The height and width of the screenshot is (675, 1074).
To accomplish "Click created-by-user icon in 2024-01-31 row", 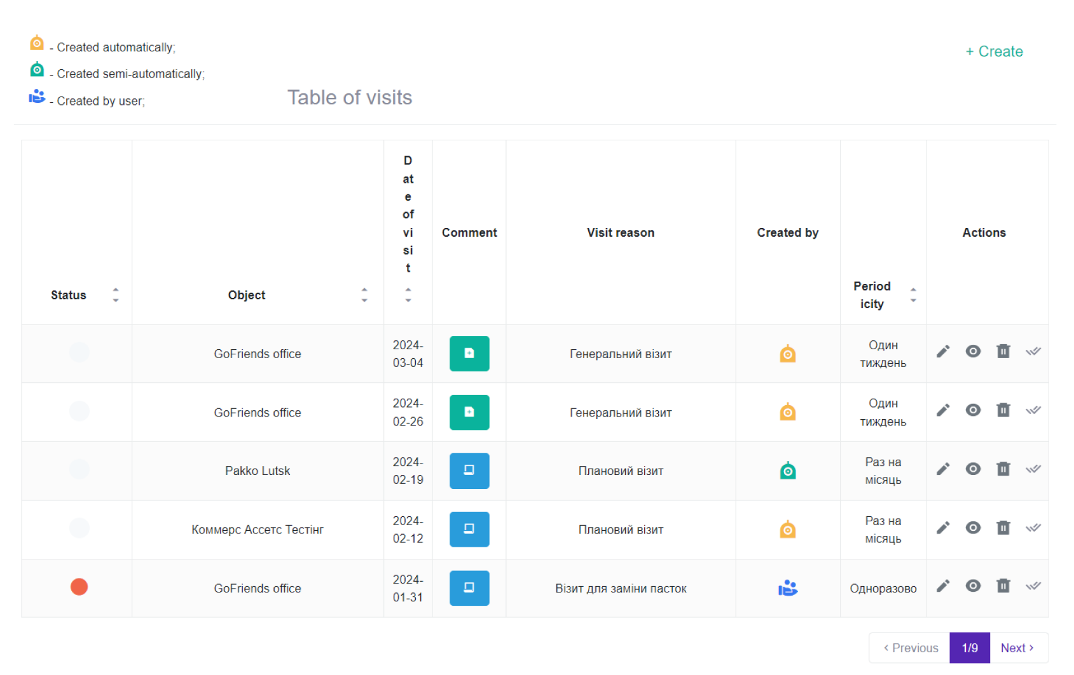I will click(787, 589).
